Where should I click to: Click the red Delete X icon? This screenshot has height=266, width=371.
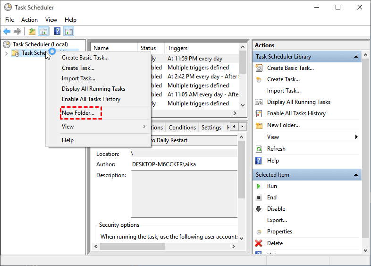coord(259,243)
